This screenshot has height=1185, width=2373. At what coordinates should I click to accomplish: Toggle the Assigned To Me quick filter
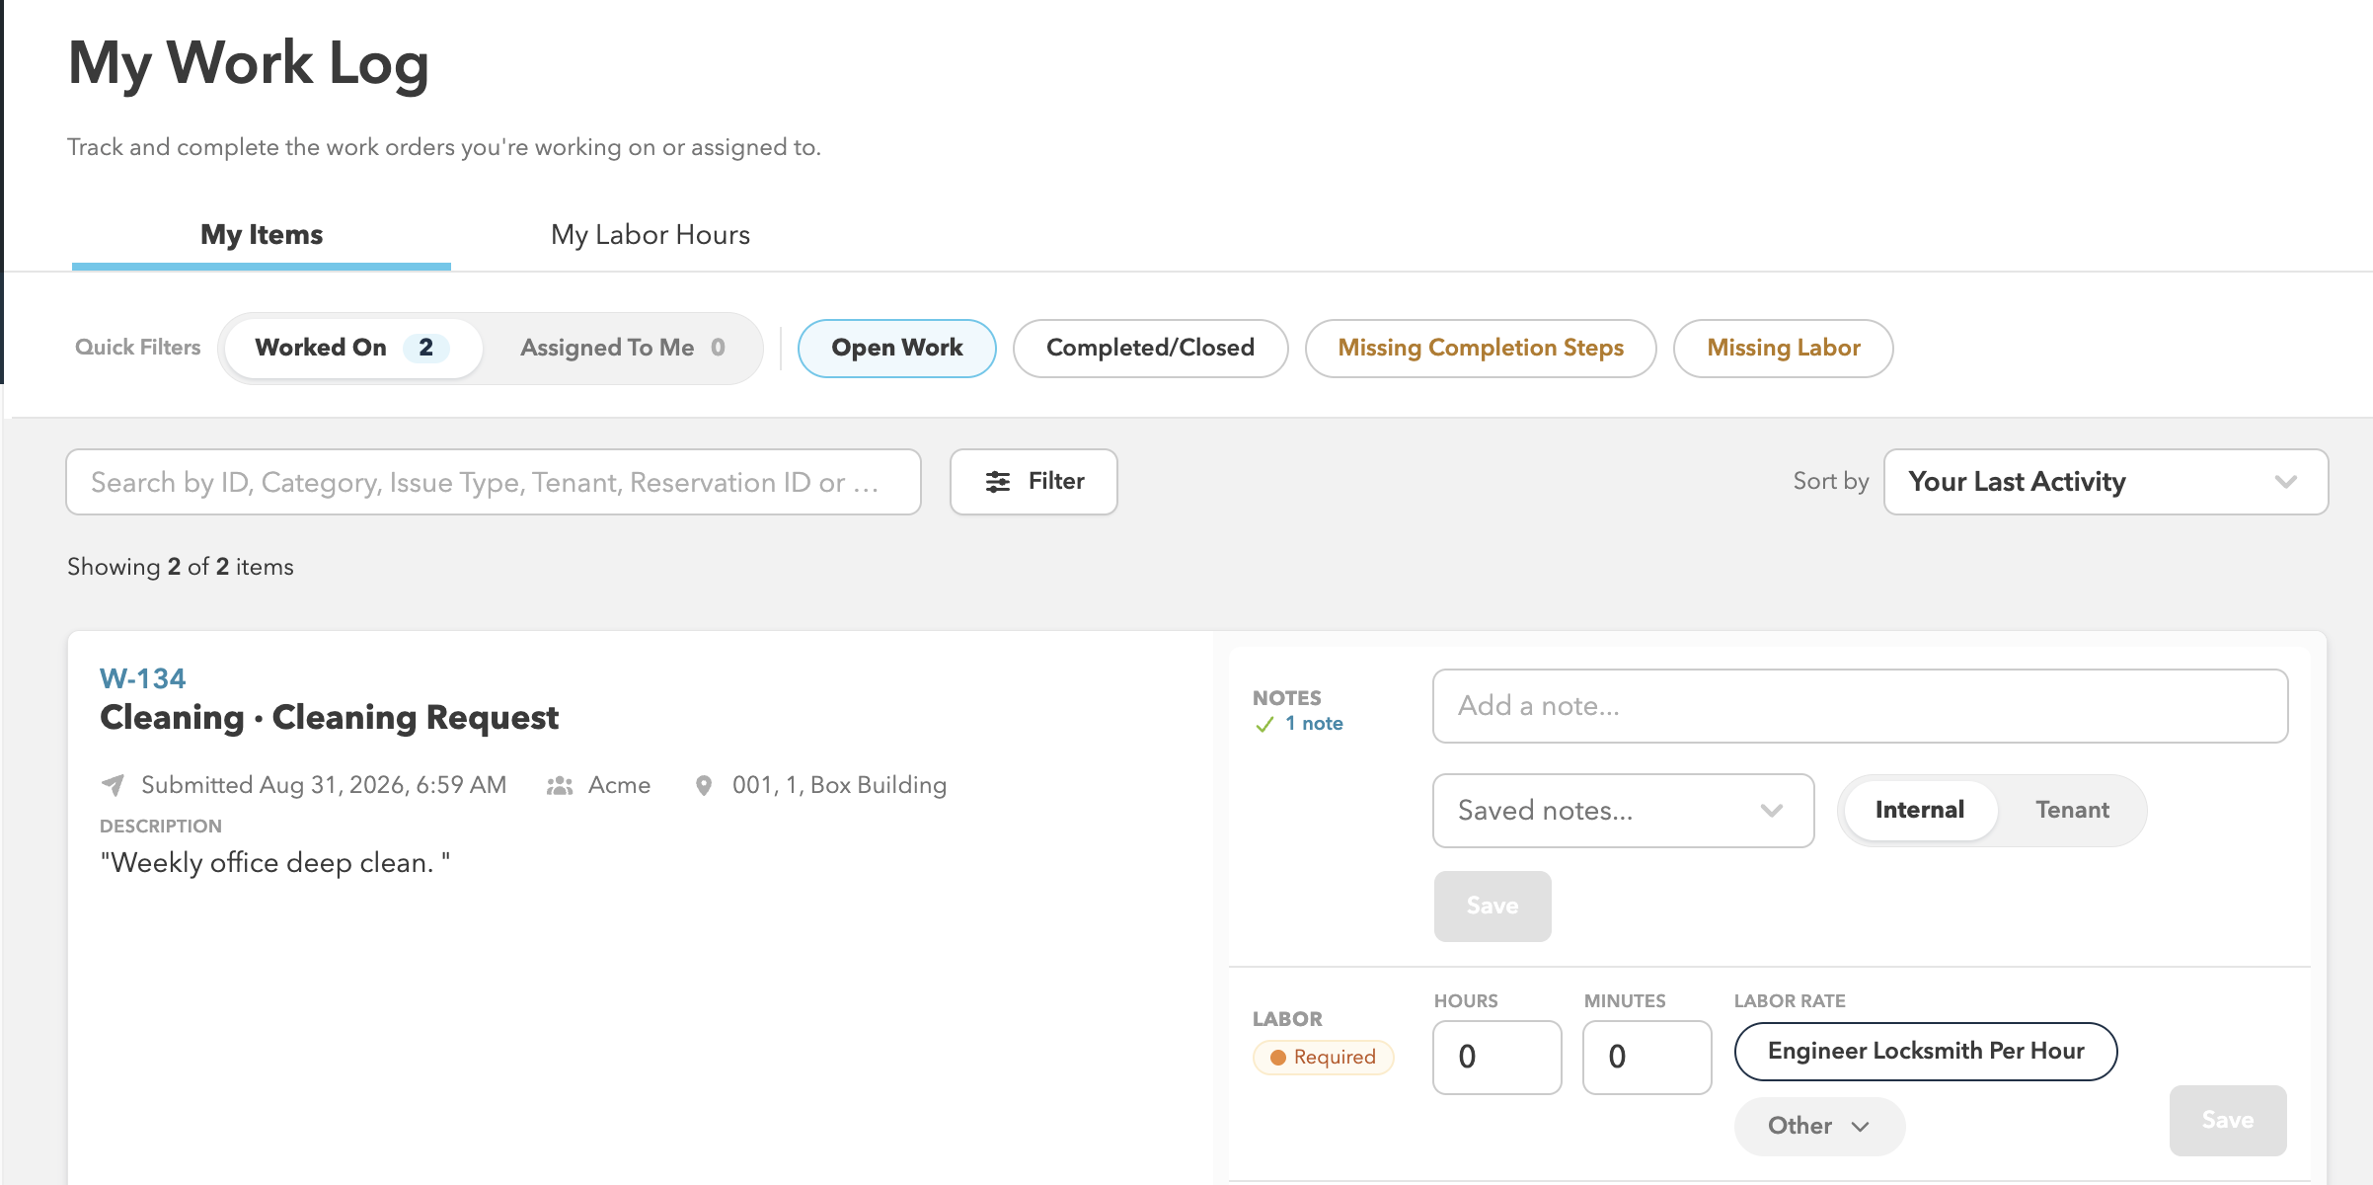[x=623, y=348]
